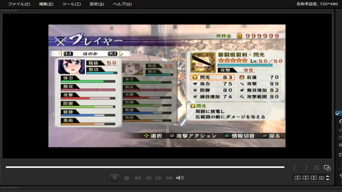
Task: Decrease timecode with the down arrow
Action: [x=328, y=179]
